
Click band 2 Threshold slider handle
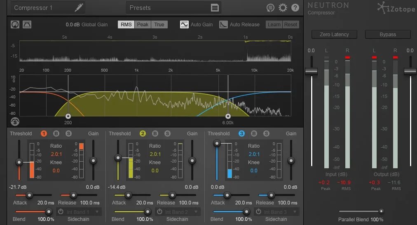pos(118,158)
